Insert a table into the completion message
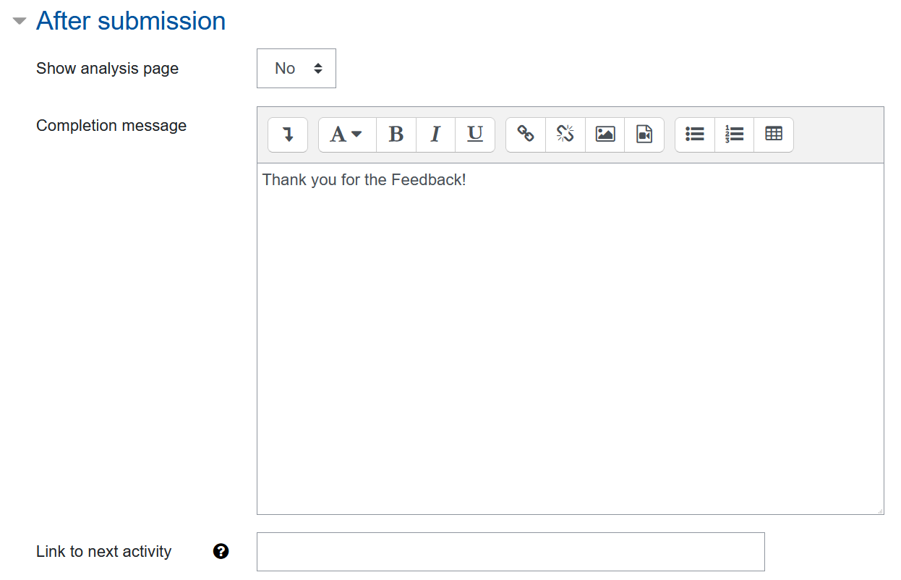901x580 pixels. tap(774, 135)
